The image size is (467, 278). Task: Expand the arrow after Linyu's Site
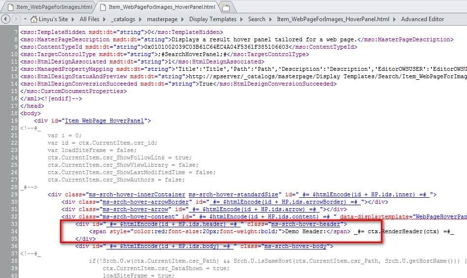pyautogui.click(x=73, y=19)
